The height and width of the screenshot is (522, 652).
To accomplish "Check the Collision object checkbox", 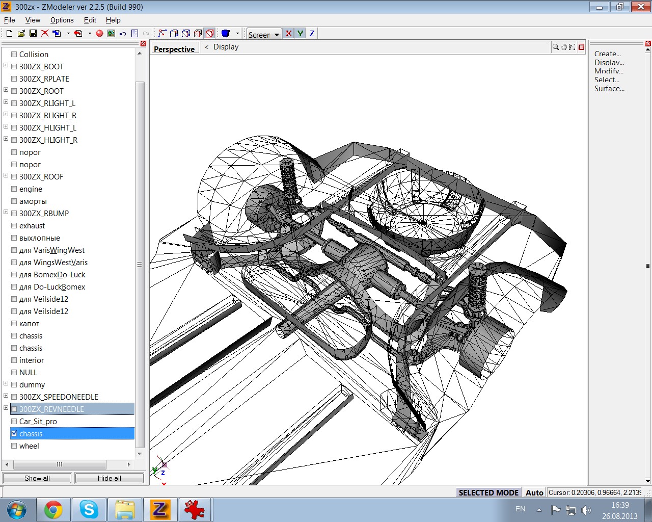I will click(x=14, y=54).
